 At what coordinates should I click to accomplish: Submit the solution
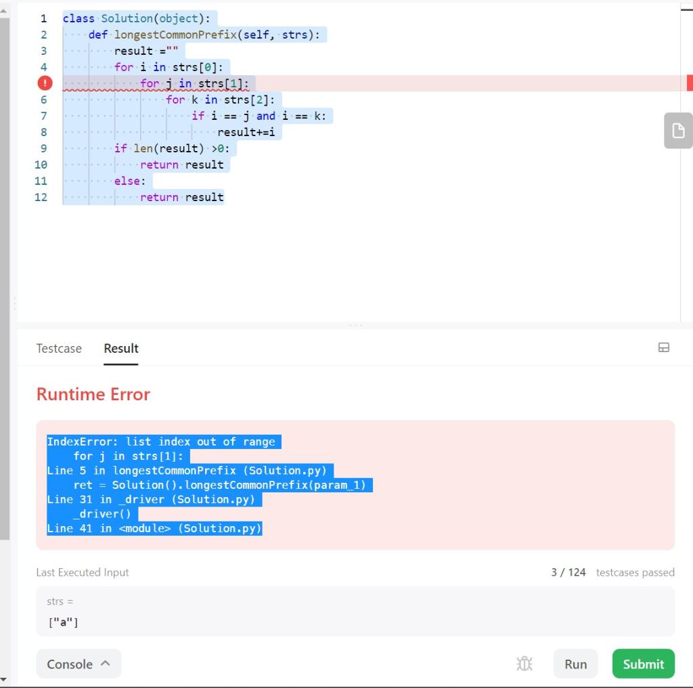(643, 664)
